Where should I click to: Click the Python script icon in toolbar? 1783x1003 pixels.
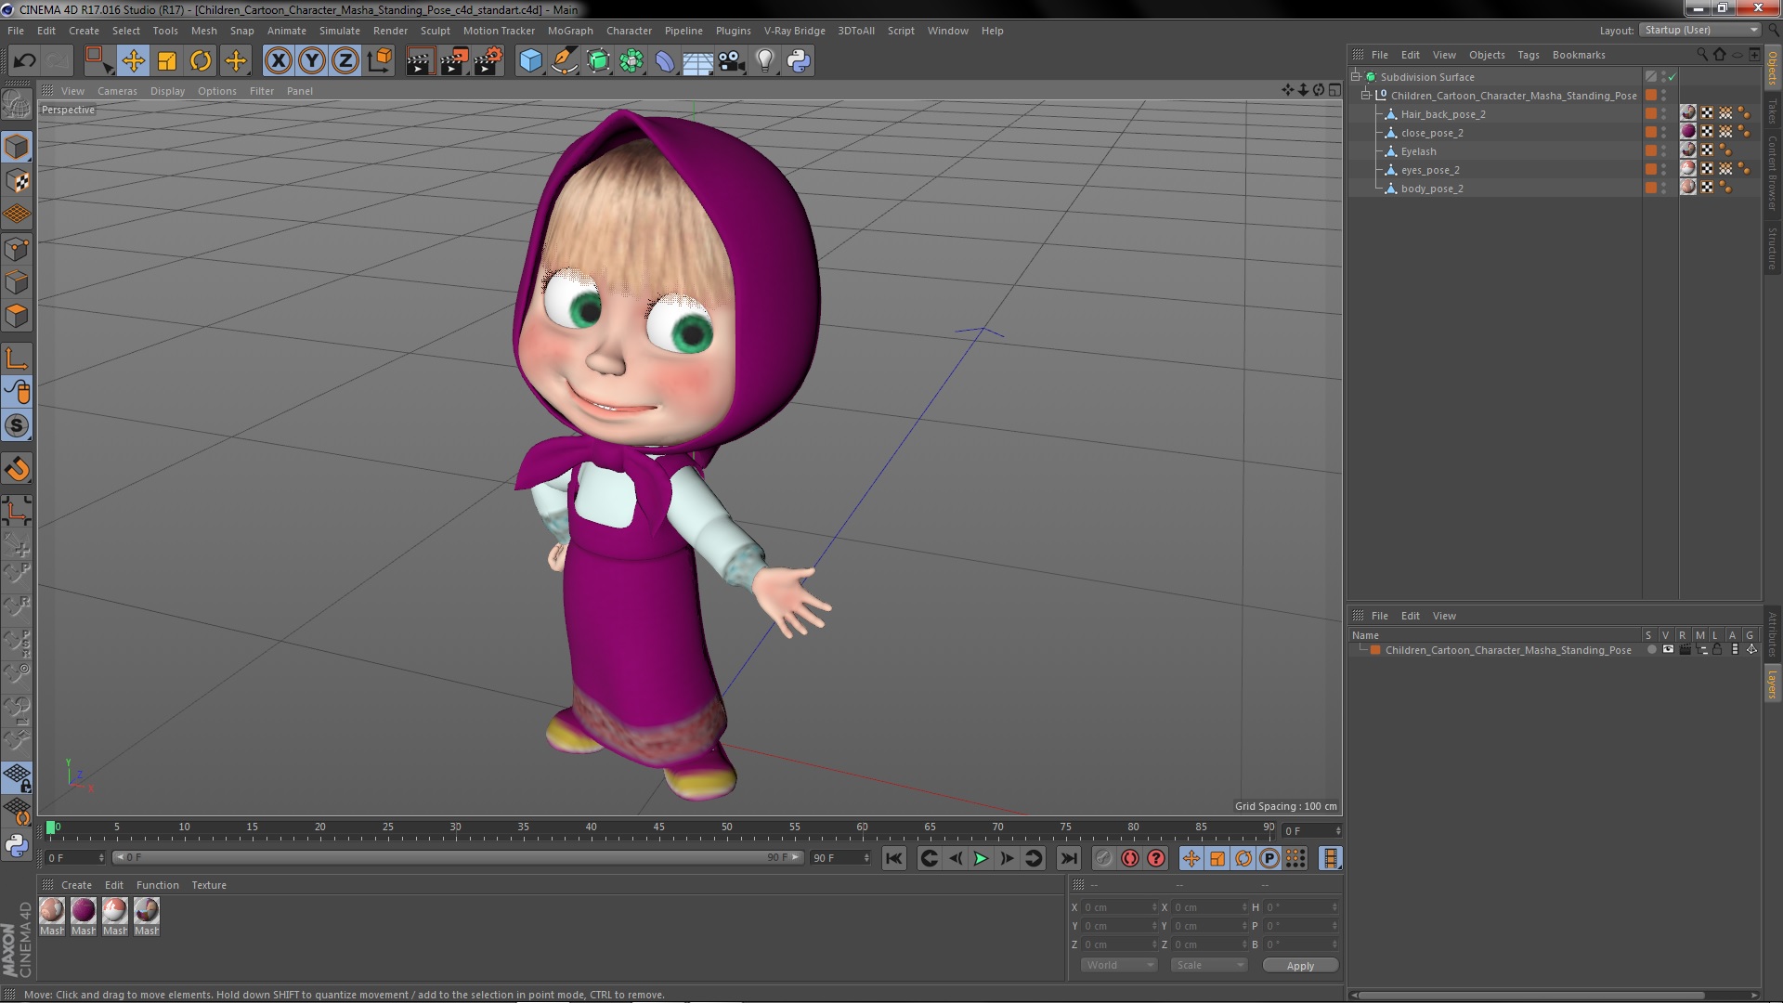click(x=799, y=61)
